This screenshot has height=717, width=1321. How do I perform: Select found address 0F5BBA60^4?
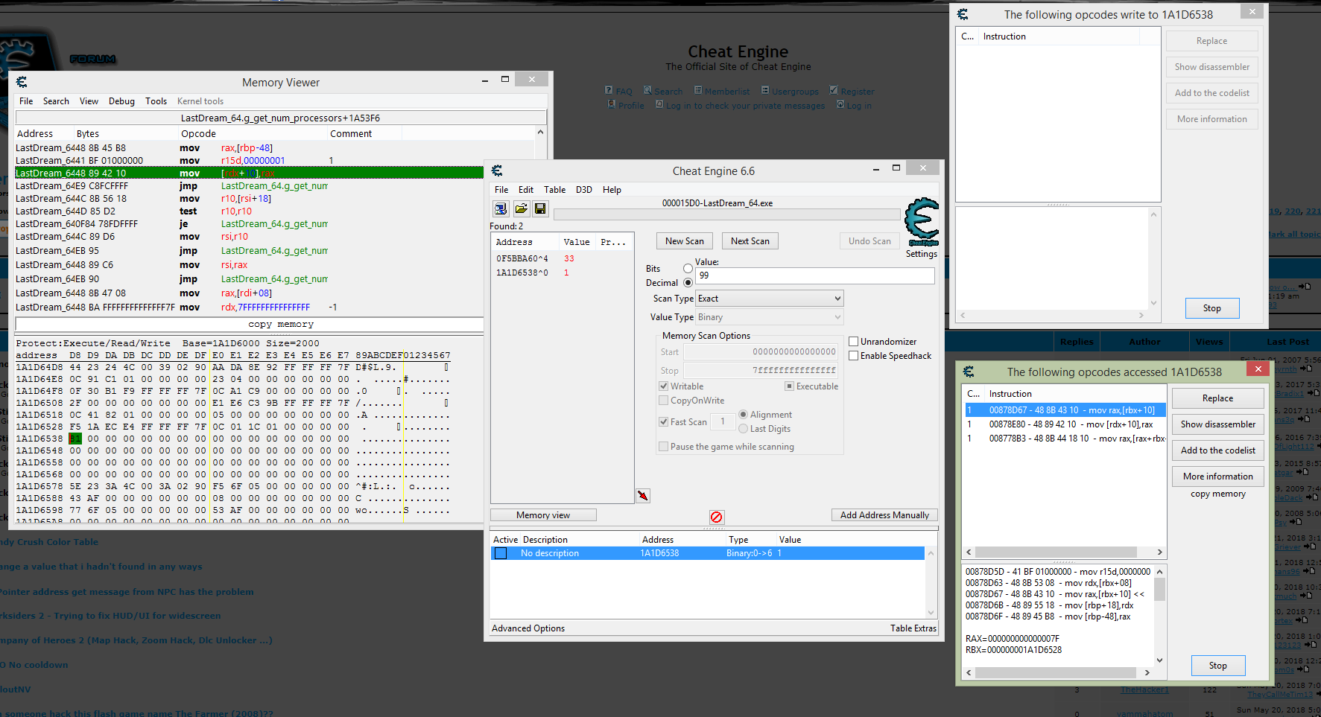point(562,258)
